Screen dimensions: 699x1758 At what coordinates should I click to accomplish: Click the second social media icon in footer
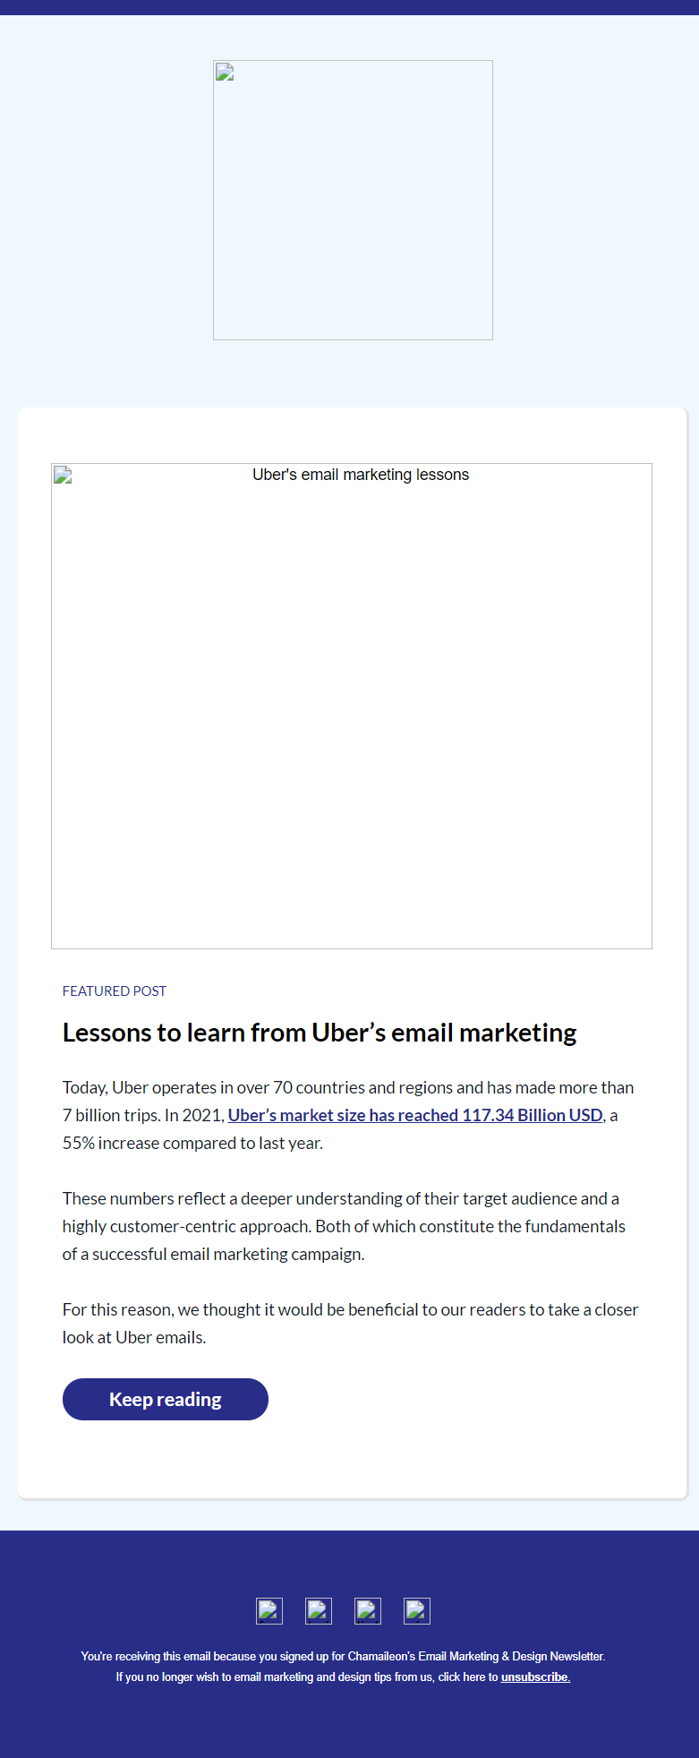(x=318, y=1610)
